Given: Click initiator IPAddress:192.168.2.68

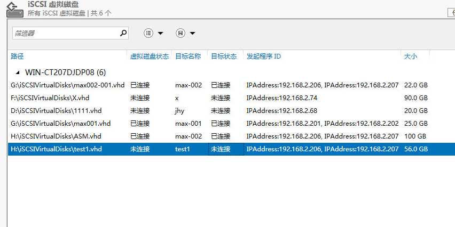Looking at the screenshot, I should [282, 111].
